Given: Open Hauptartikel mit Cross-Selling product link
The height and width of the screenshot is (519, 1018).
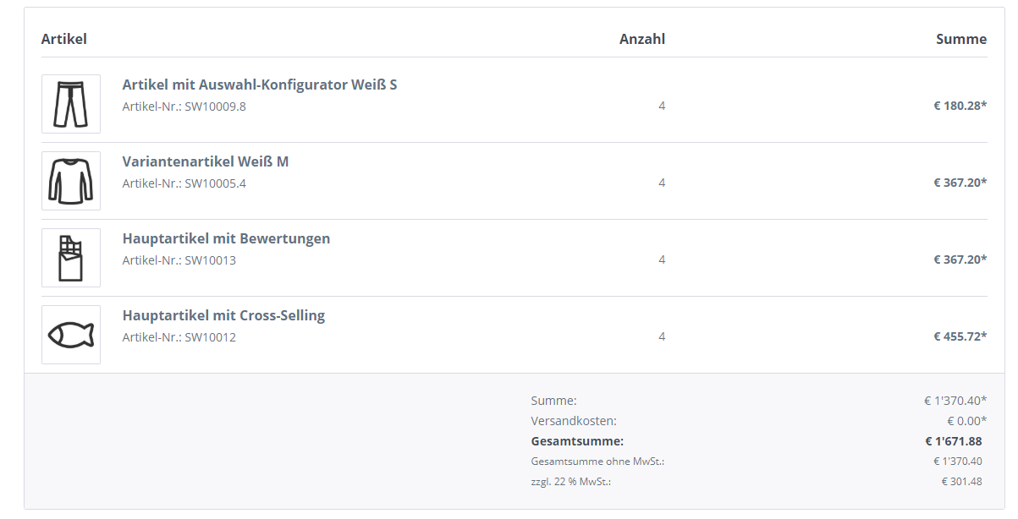Looking at the screenshot, I should (x=223, y=315).
